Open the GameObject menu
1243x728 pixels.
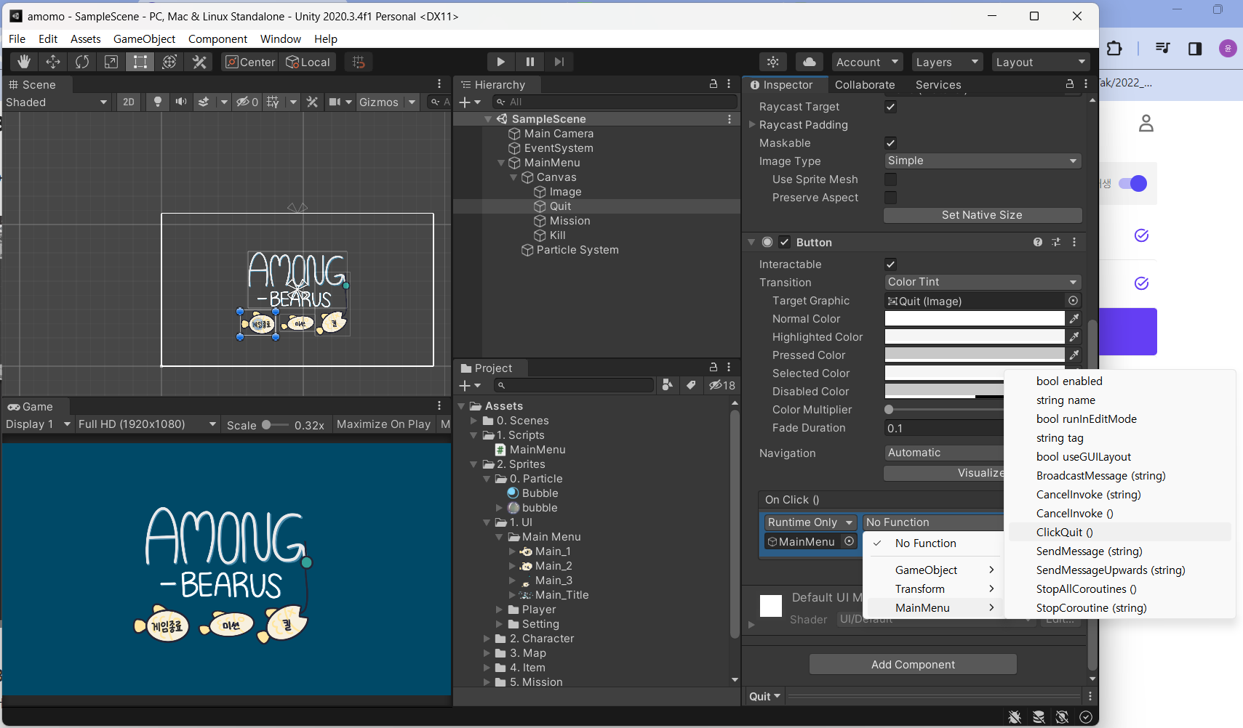(144, 39)
